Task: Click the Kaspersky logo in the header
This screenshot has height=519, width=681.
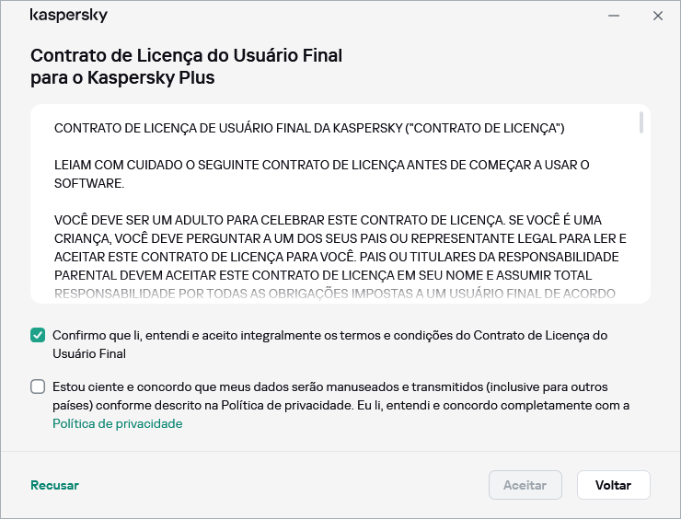Action: (x=69, y=16)
